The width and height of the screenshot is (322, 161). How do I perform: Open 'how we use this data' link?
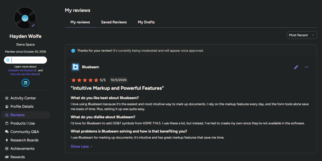(25, 74)
